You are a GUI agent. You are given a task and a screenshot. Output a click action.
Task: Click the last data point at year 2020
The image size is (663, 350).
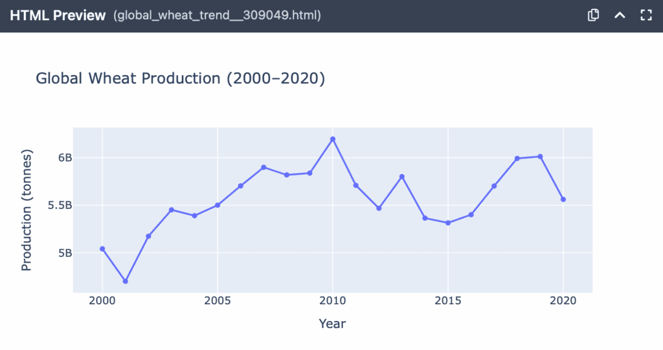pyautogui.click(x=563, y=199)
